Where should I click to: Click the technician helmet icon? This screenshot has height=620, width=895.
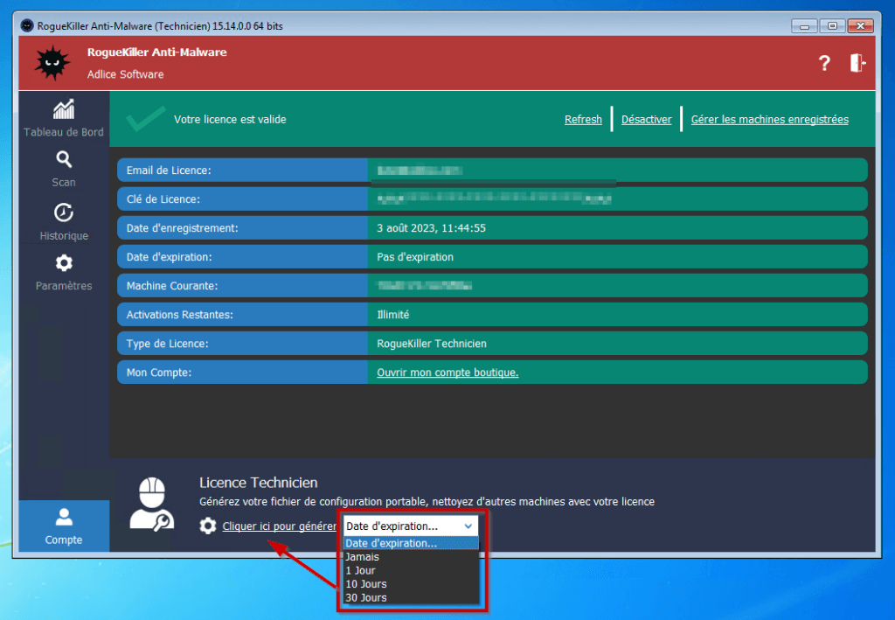(151, 505)
